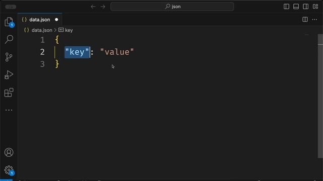Open Run and Debug view
The height and width of the screenshot is (181, 323).
[x=9, y=75]
